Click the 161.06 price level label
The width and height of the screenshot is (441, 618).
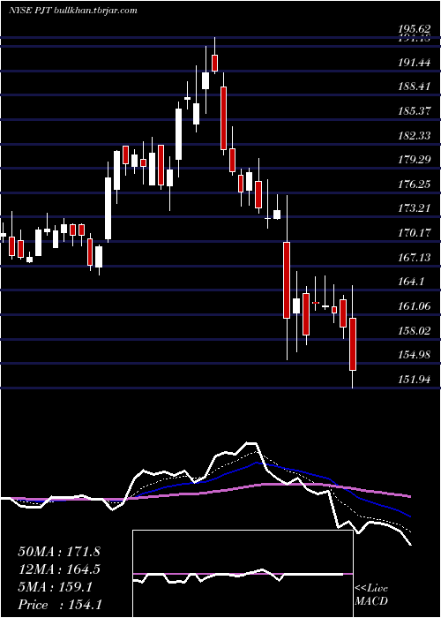(415, 305)
